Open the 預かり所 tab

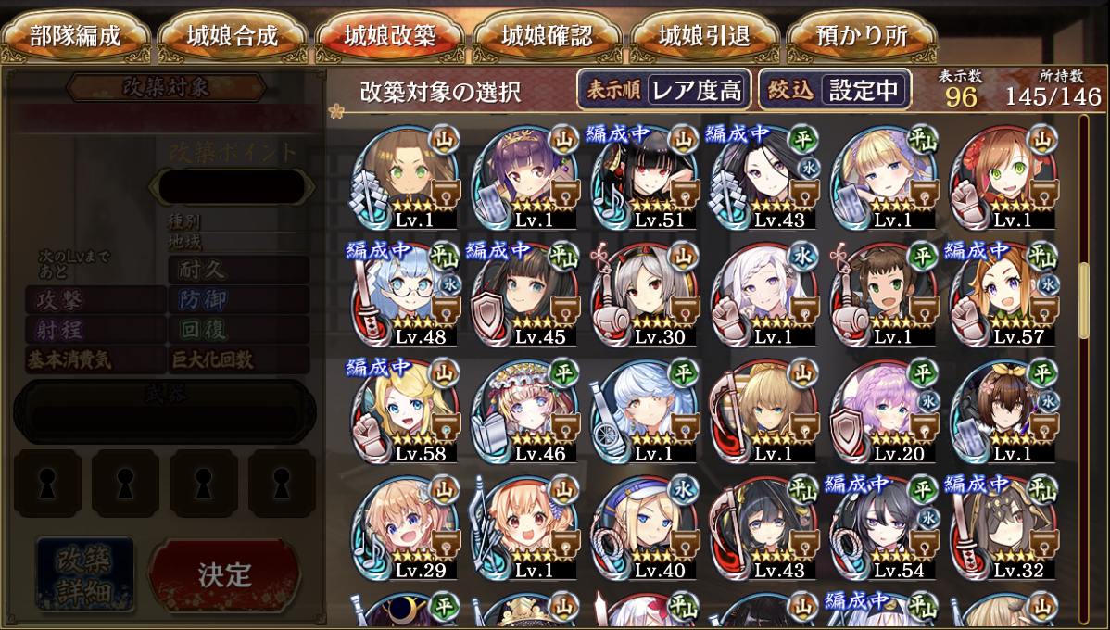[x=862, y=37]
